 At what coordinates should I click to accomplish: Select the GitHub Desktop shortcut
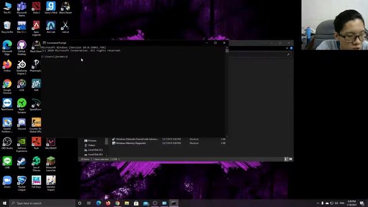22,48
